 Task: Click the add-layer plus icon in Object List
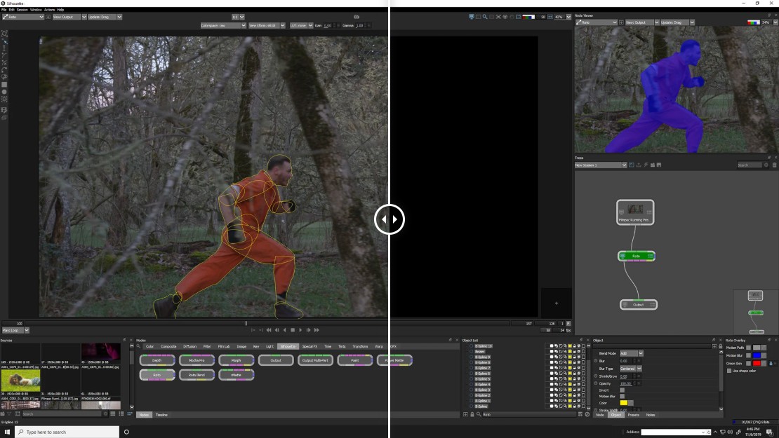(465, 414)
